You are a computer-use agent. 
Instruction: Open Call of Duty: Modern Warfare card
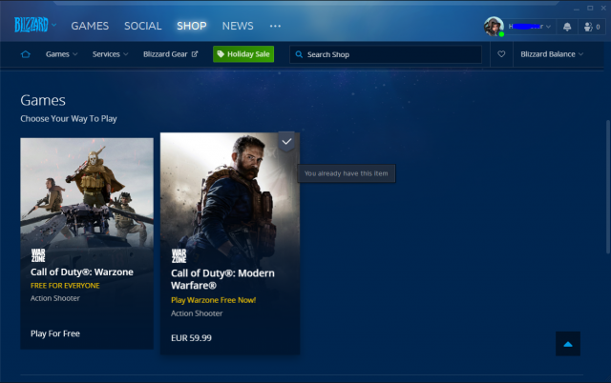[x=229, y=243]
